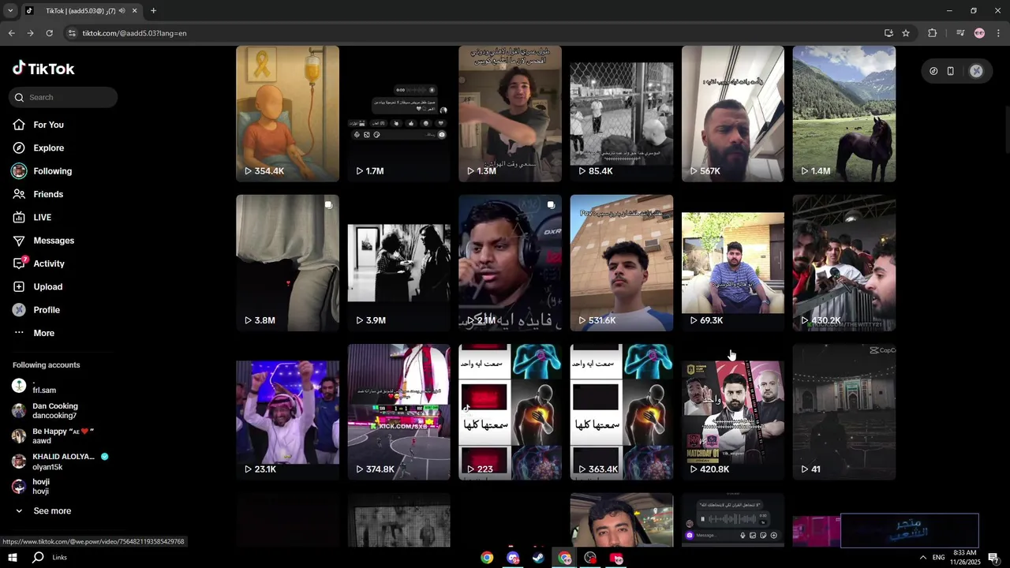The height and width of the screenshot is (568, 1010).
Task: Open a new browser tab
Action: pos(153,11)
